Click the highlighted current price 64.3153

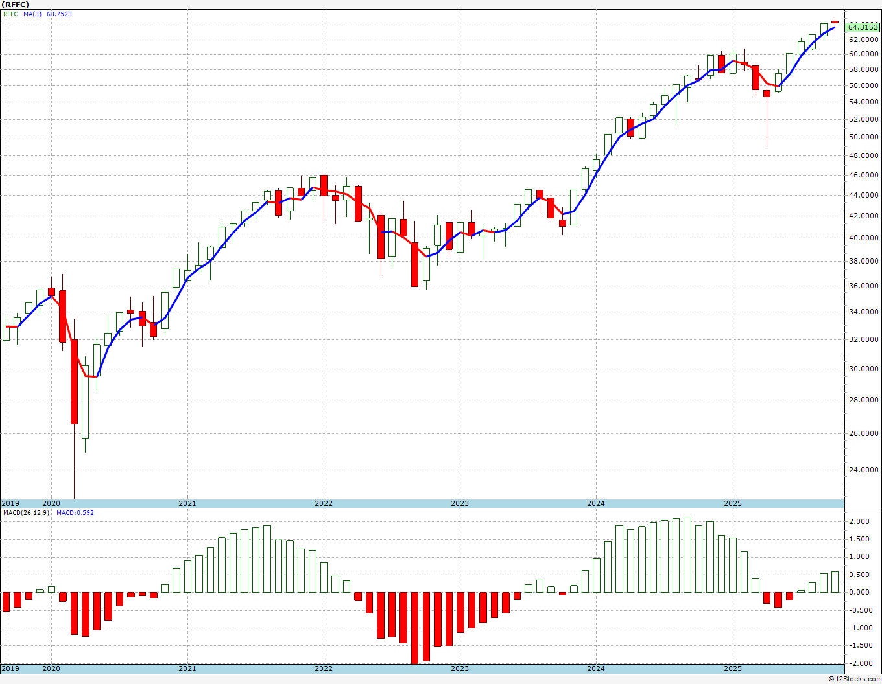863,27
